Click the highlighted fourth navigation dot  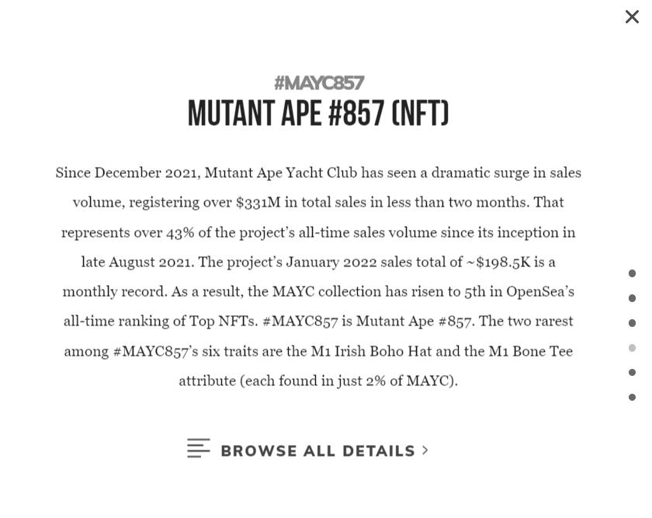click(632, 348)
